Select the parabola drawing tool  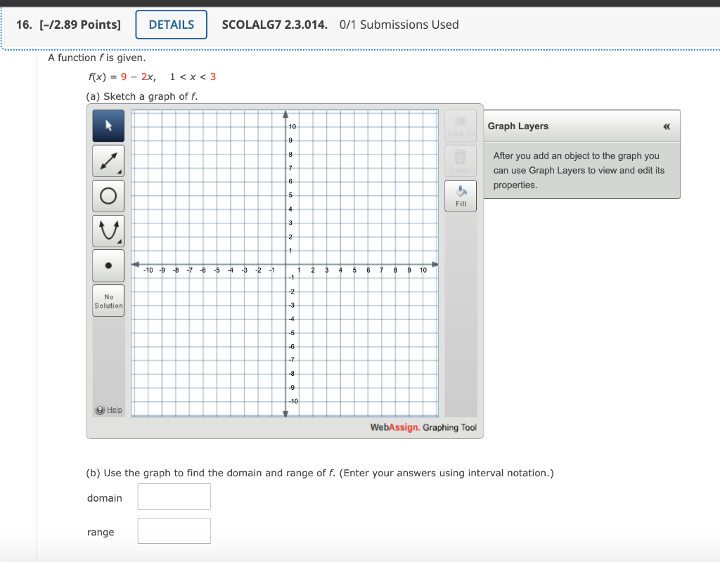[x=108, y=230]
